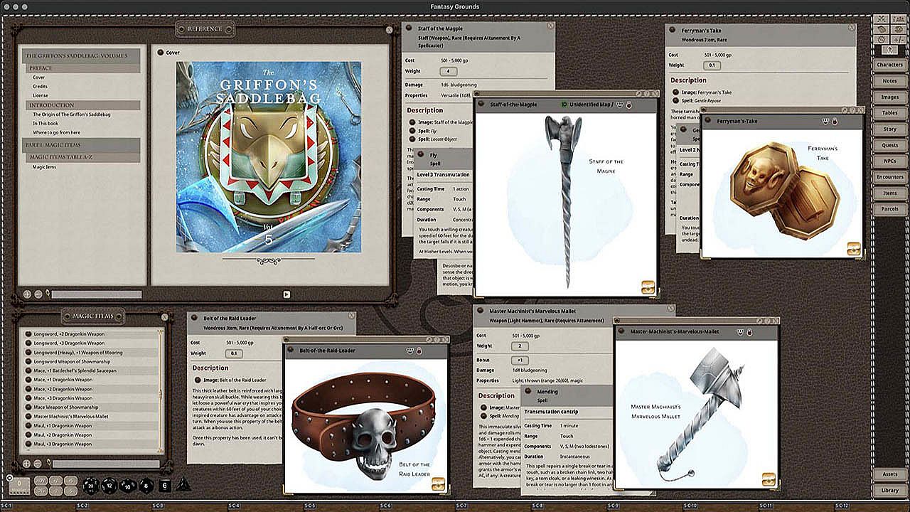Click the Griffon's Saddlebag cover image
The image size is (910, 512).
click(269, 156)
